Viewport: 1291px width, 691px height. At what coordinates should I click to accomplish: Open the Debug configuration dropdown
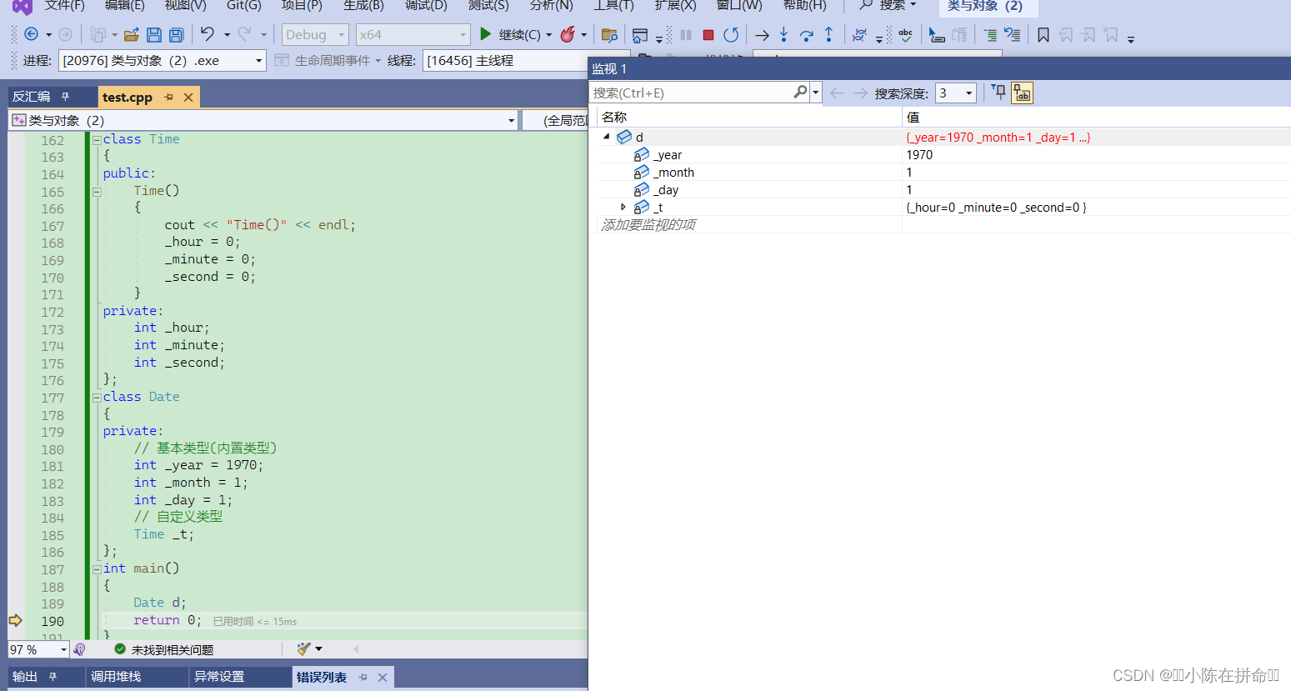point(315,35)
